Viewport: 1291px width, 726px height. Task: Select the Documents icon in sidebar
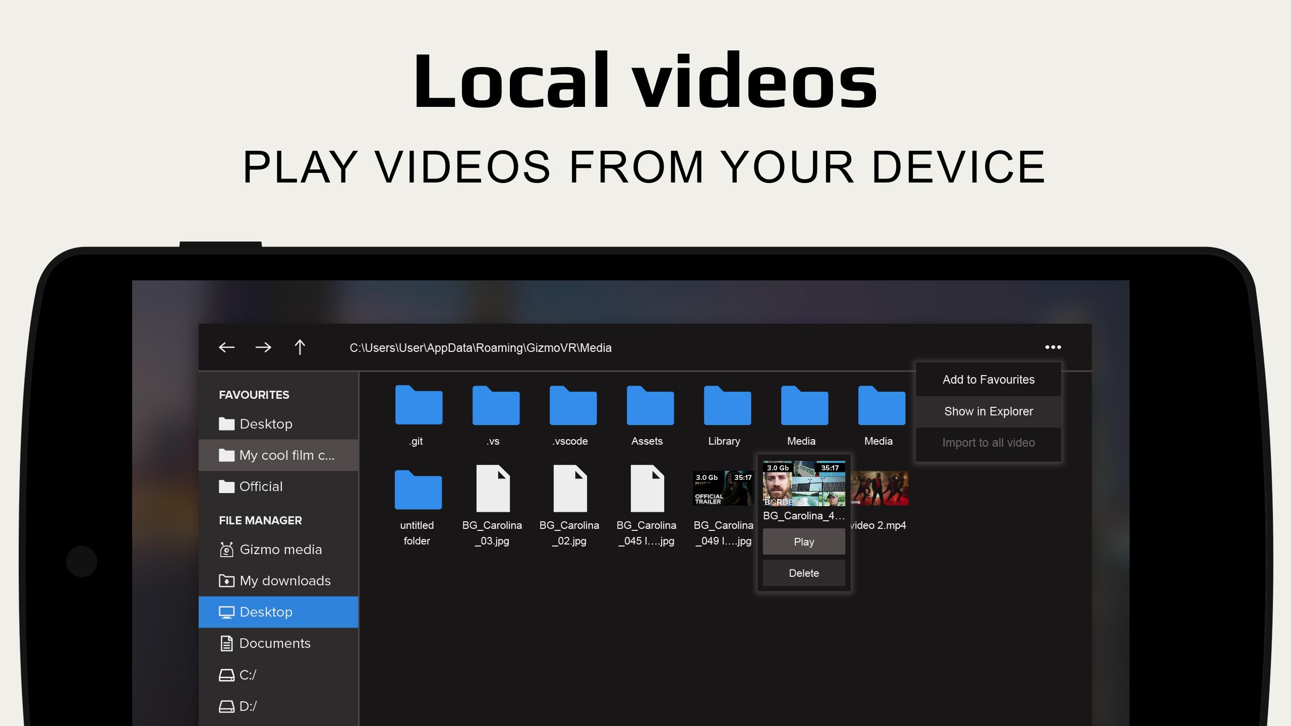[227, 643]
